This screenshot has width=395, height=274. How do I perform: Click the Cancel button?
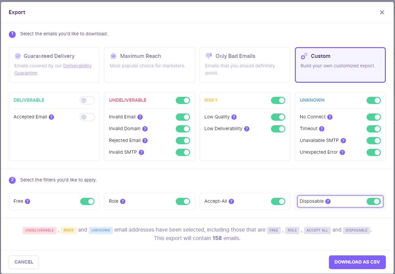pos(24,262)
